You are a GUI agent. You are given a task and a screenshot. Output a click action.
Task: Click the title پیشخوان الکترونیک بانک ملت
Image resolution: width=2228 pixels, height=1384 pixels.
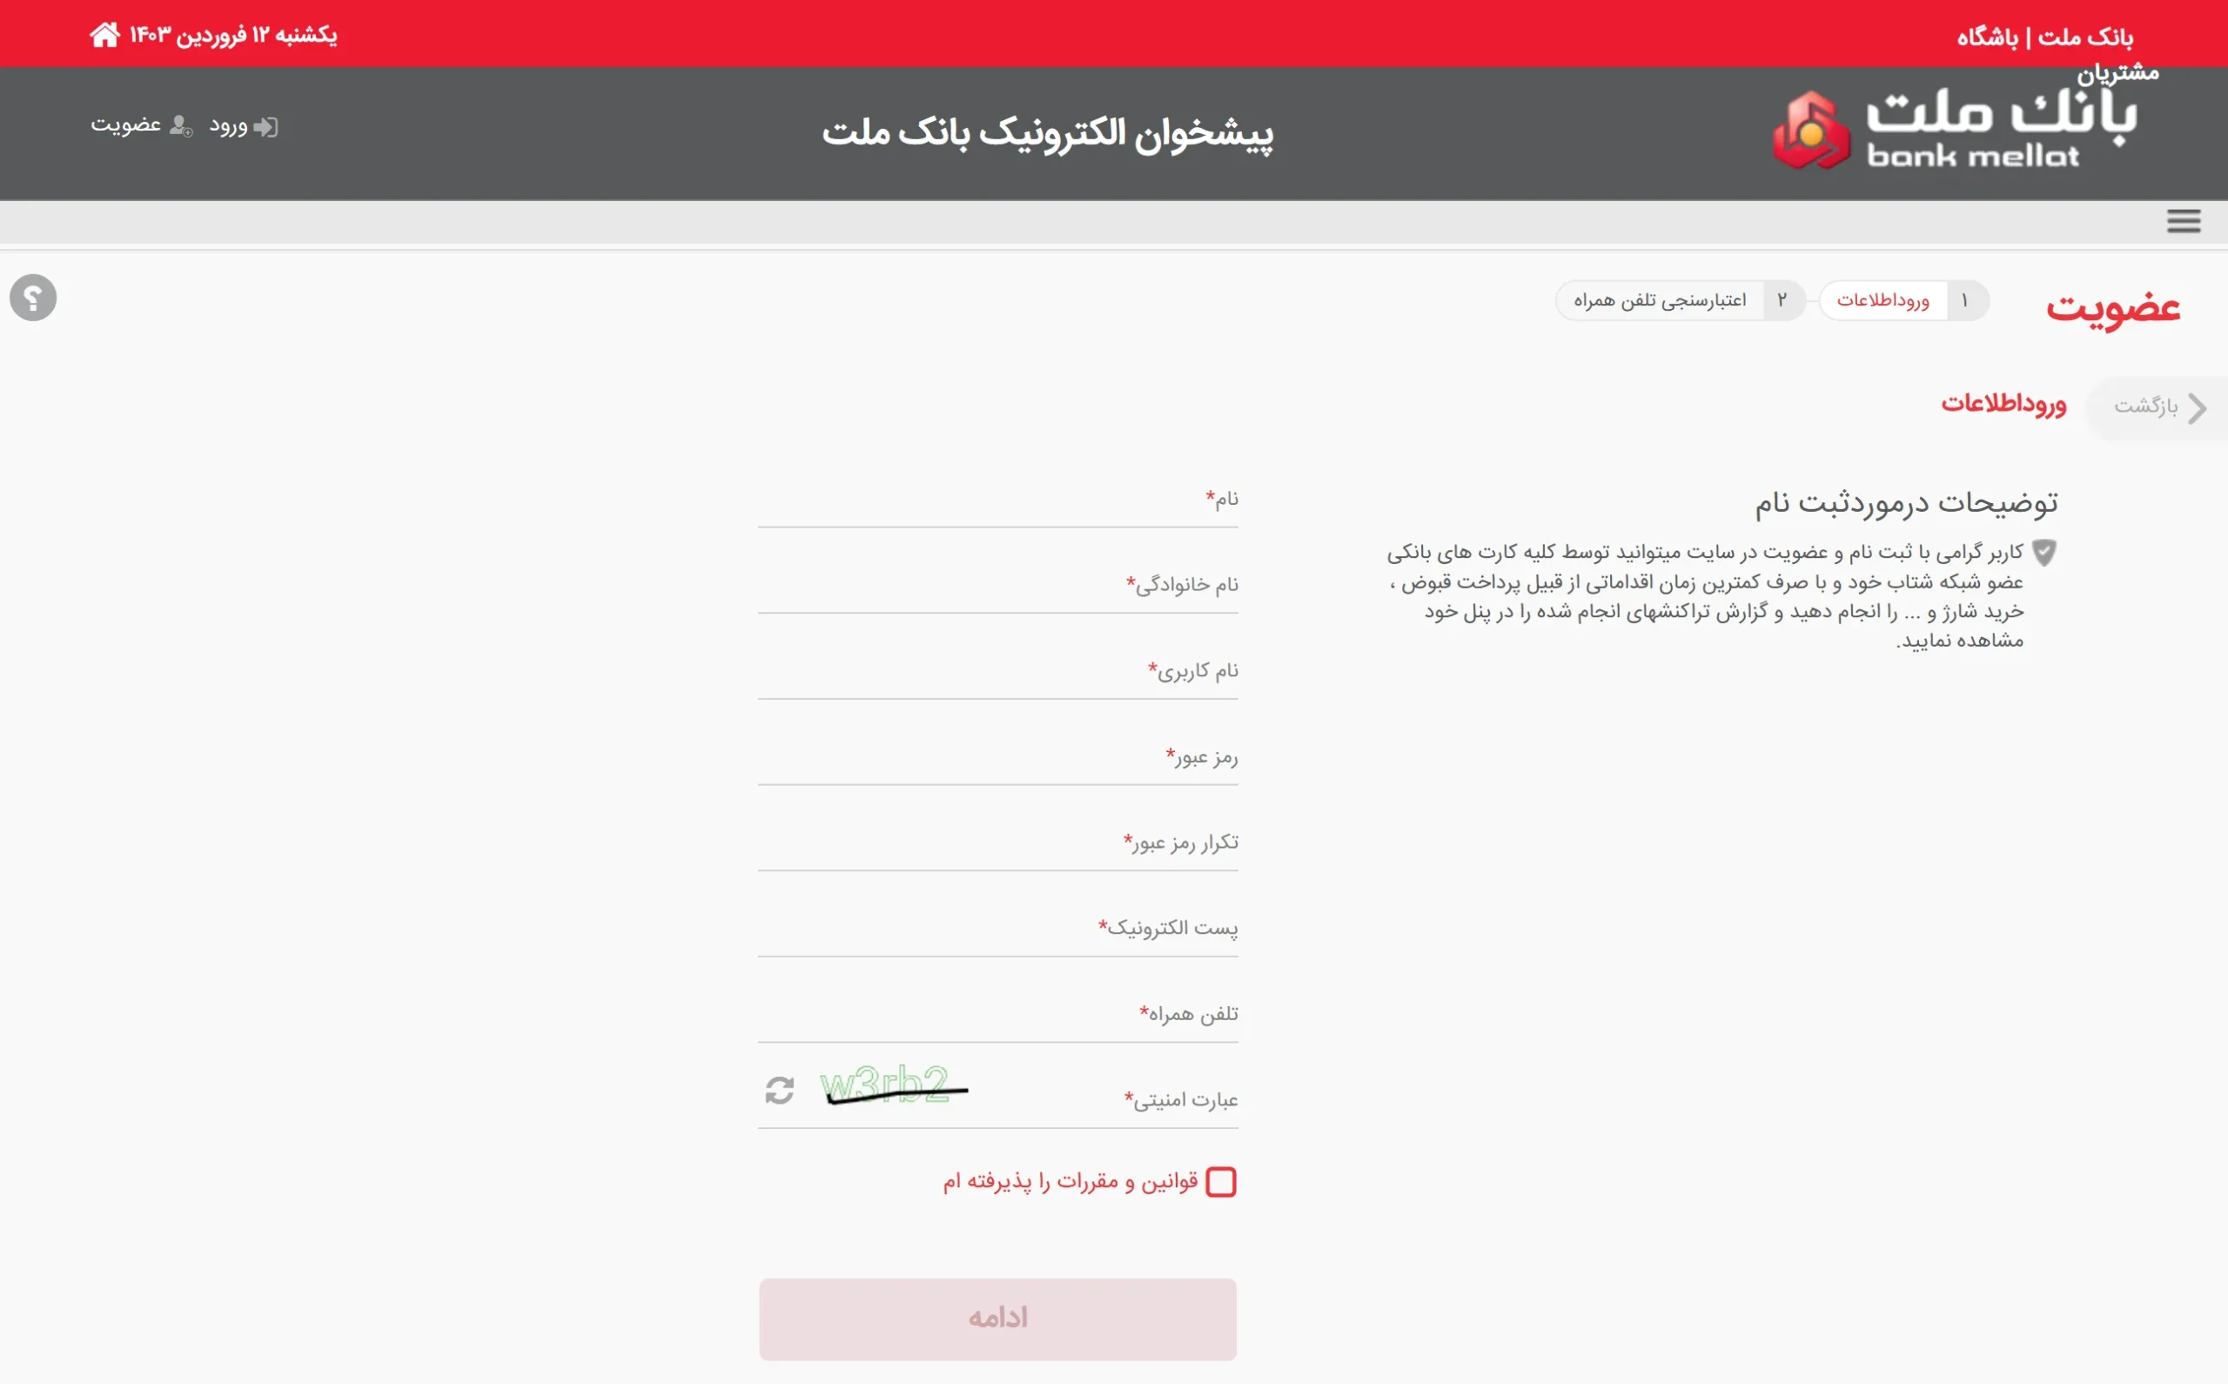[x=1047, y=134]
